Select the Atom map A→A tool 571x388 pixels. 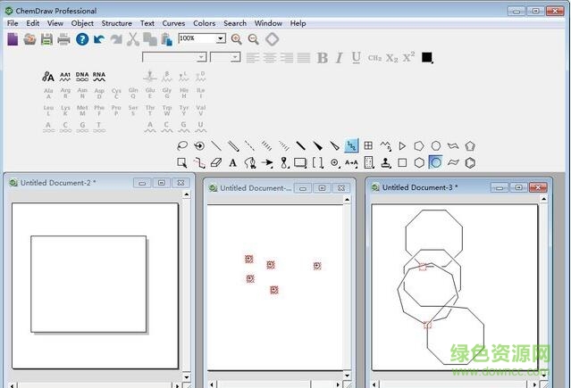(351, 162)
